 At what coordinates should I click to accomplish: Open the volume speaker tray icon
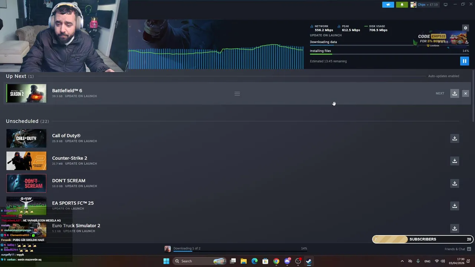tap(443, 261)
